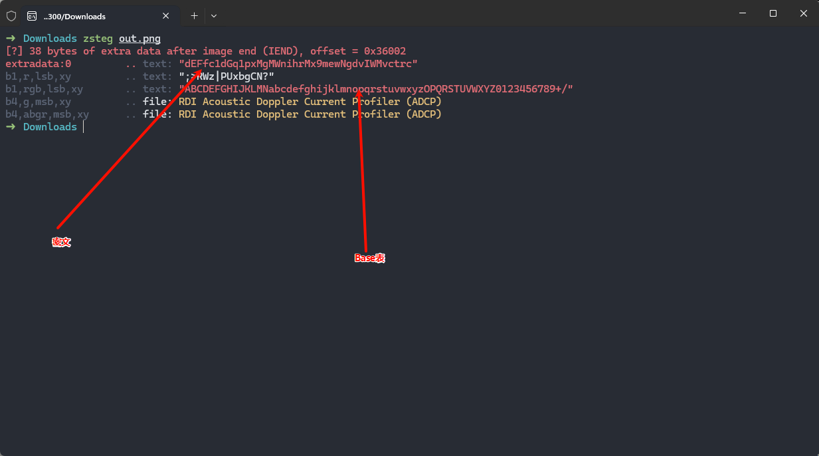The image size is (819, 456).
Task: Click the Base64 alphabet table string
Action: pos(376,89)
